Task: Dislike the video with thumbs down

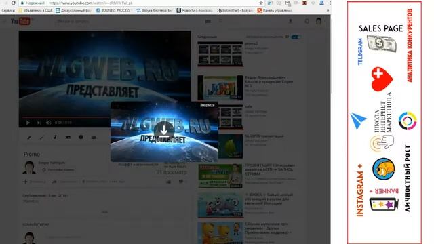Action: click(181, 182)
